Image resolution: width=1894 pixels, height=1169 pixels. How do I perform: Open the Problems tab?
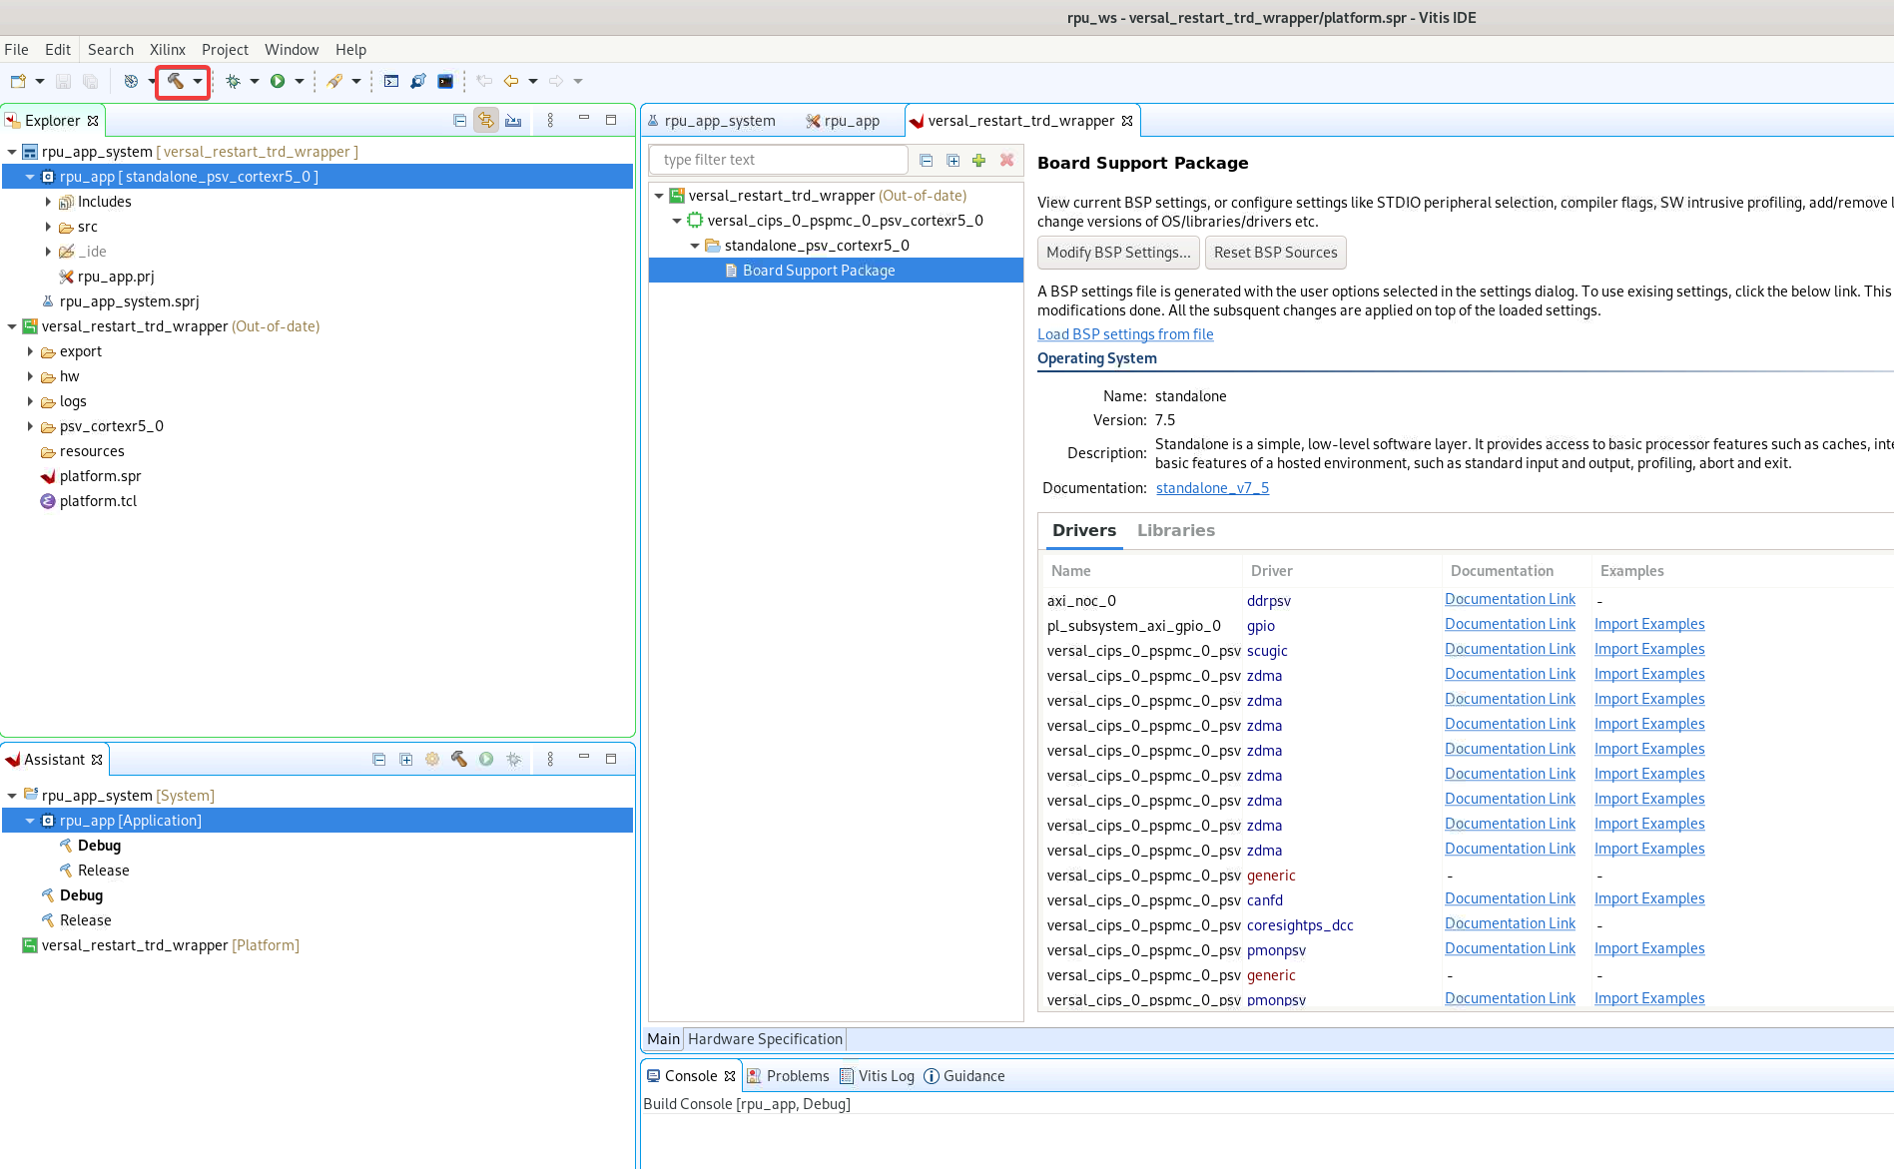point(788,1076)
